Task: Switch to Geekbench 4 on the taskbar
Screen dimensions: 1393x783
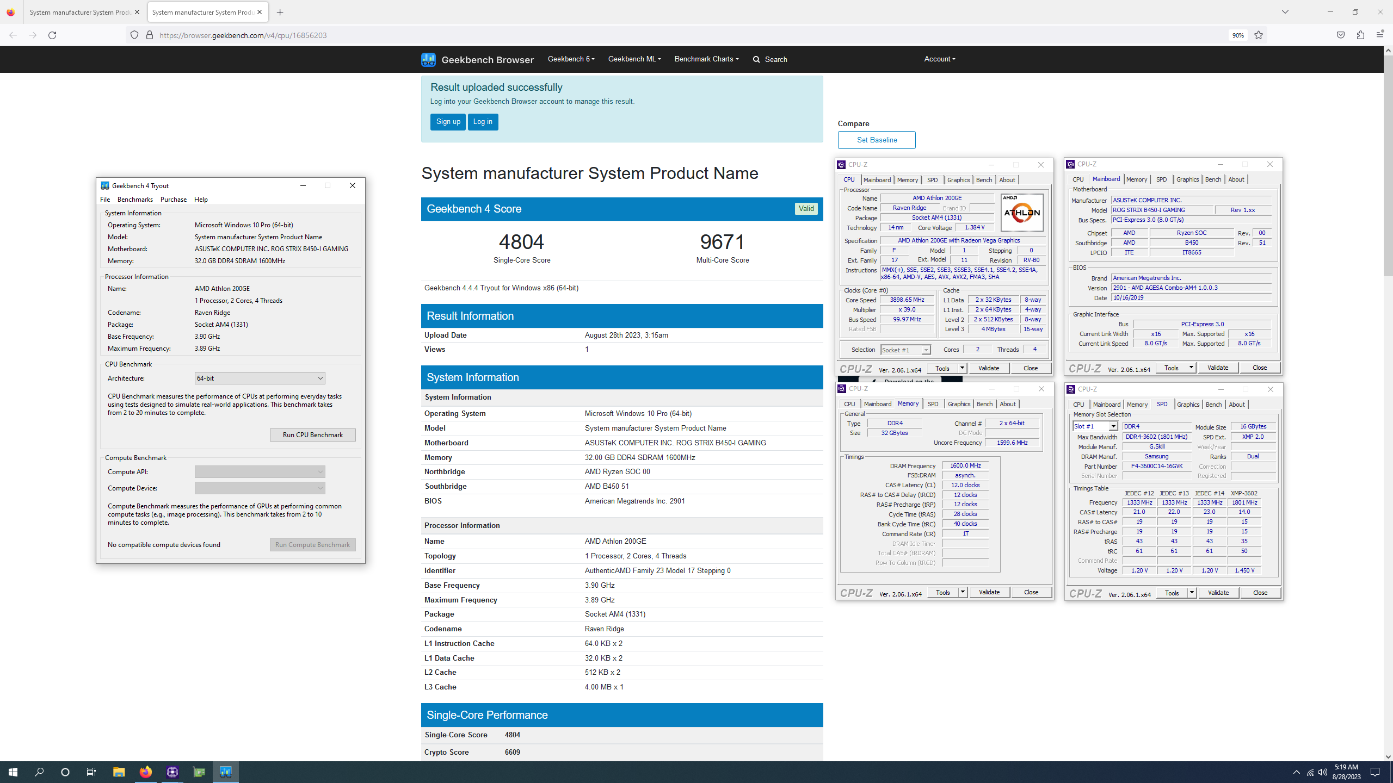Action: pos(226,772)
